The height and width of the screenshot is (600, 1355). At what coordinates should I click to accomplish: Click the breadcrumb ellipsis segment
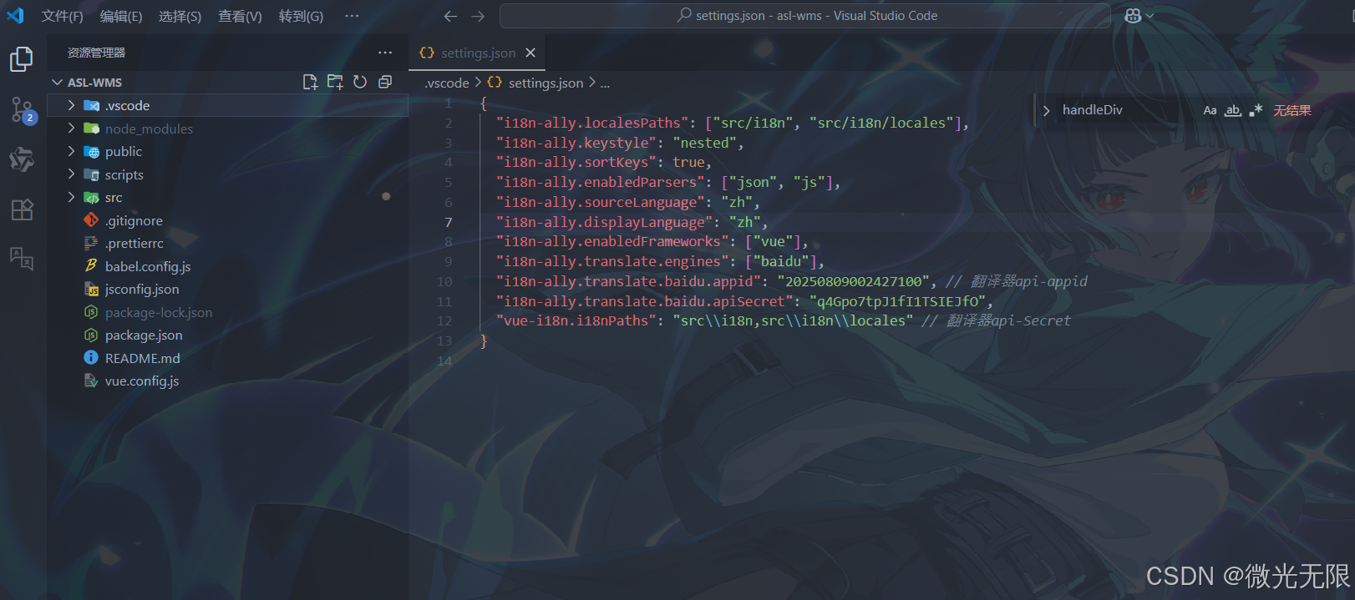(x=605, y=83)
